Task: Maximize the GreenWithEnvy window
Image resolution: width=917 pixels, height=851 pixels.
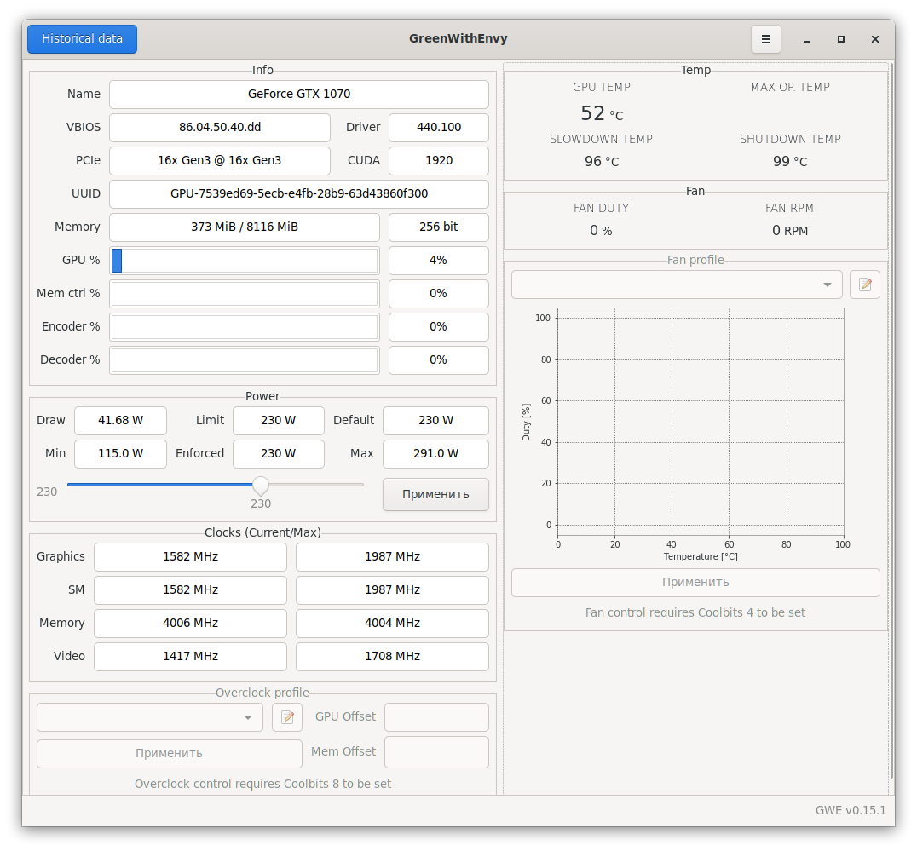Action: [x=841, y=39]
